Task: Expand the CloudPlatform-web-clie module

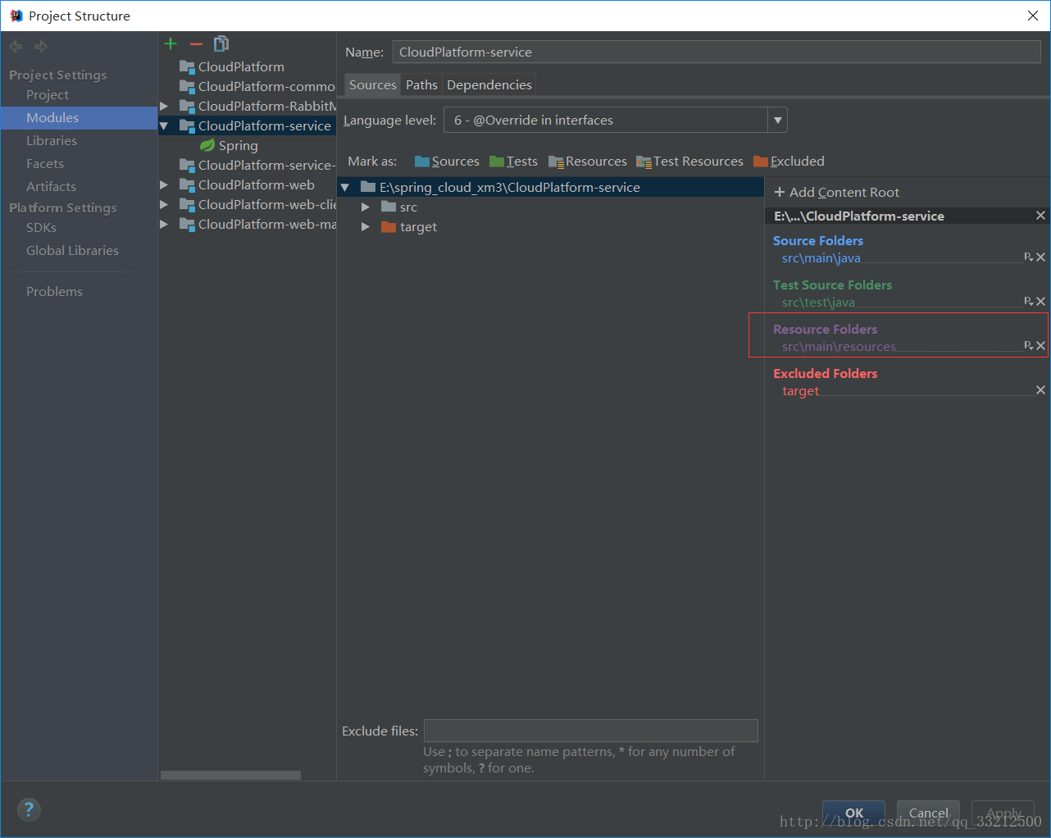Action: (x=164, y=204)
